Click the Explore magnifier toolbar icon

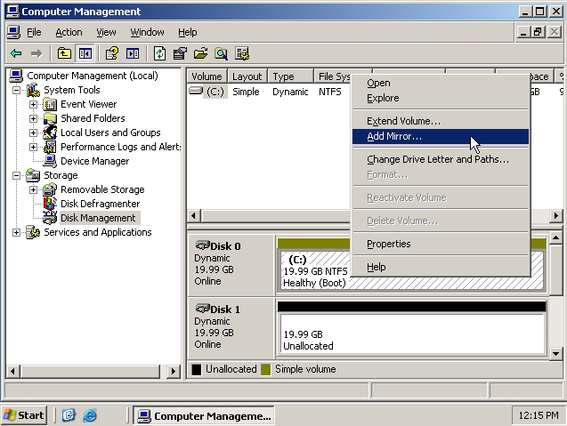point(222,54)
